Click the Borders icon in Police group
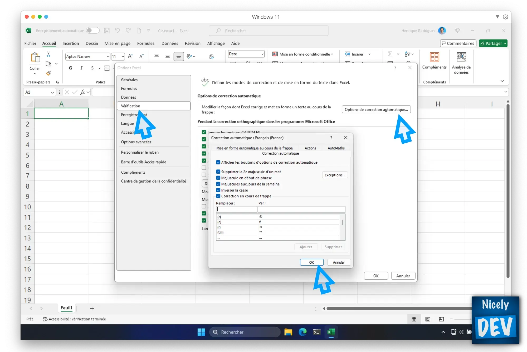This screenshot has height=352, width=527. (107, 68)
